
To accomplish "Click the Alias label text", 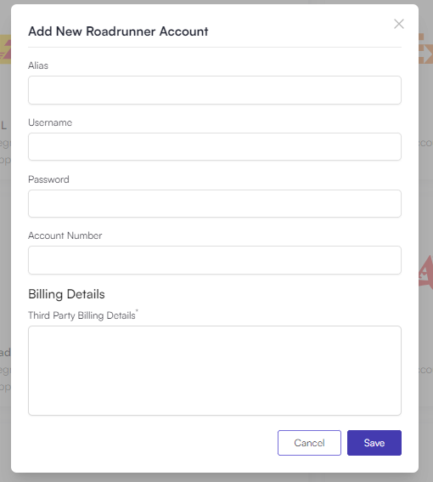I will [x=38, y=65].
